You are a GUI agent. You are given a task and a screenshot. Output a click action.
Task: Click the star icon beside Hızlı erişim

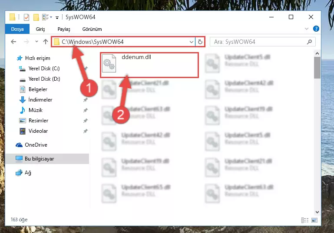pyautogui.click(x=20, y=58)
